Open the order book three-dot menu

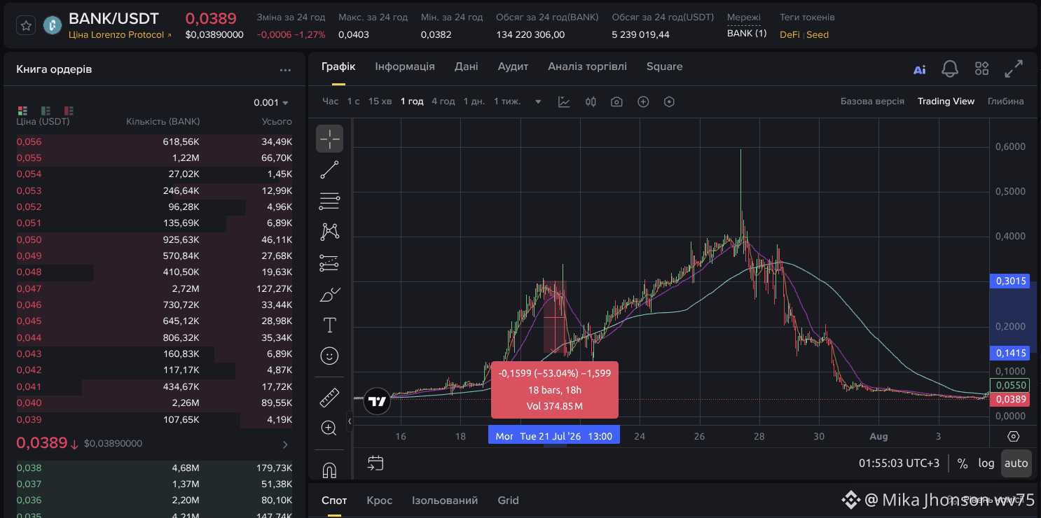pyautogui.click(x=285, y=70)
